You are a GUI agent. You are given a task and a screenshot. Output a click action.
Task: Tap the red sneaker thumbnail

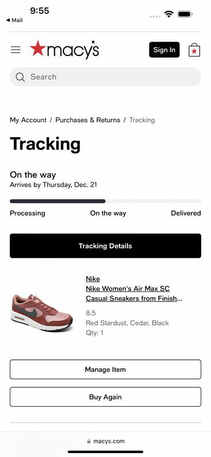click(41, 312)
